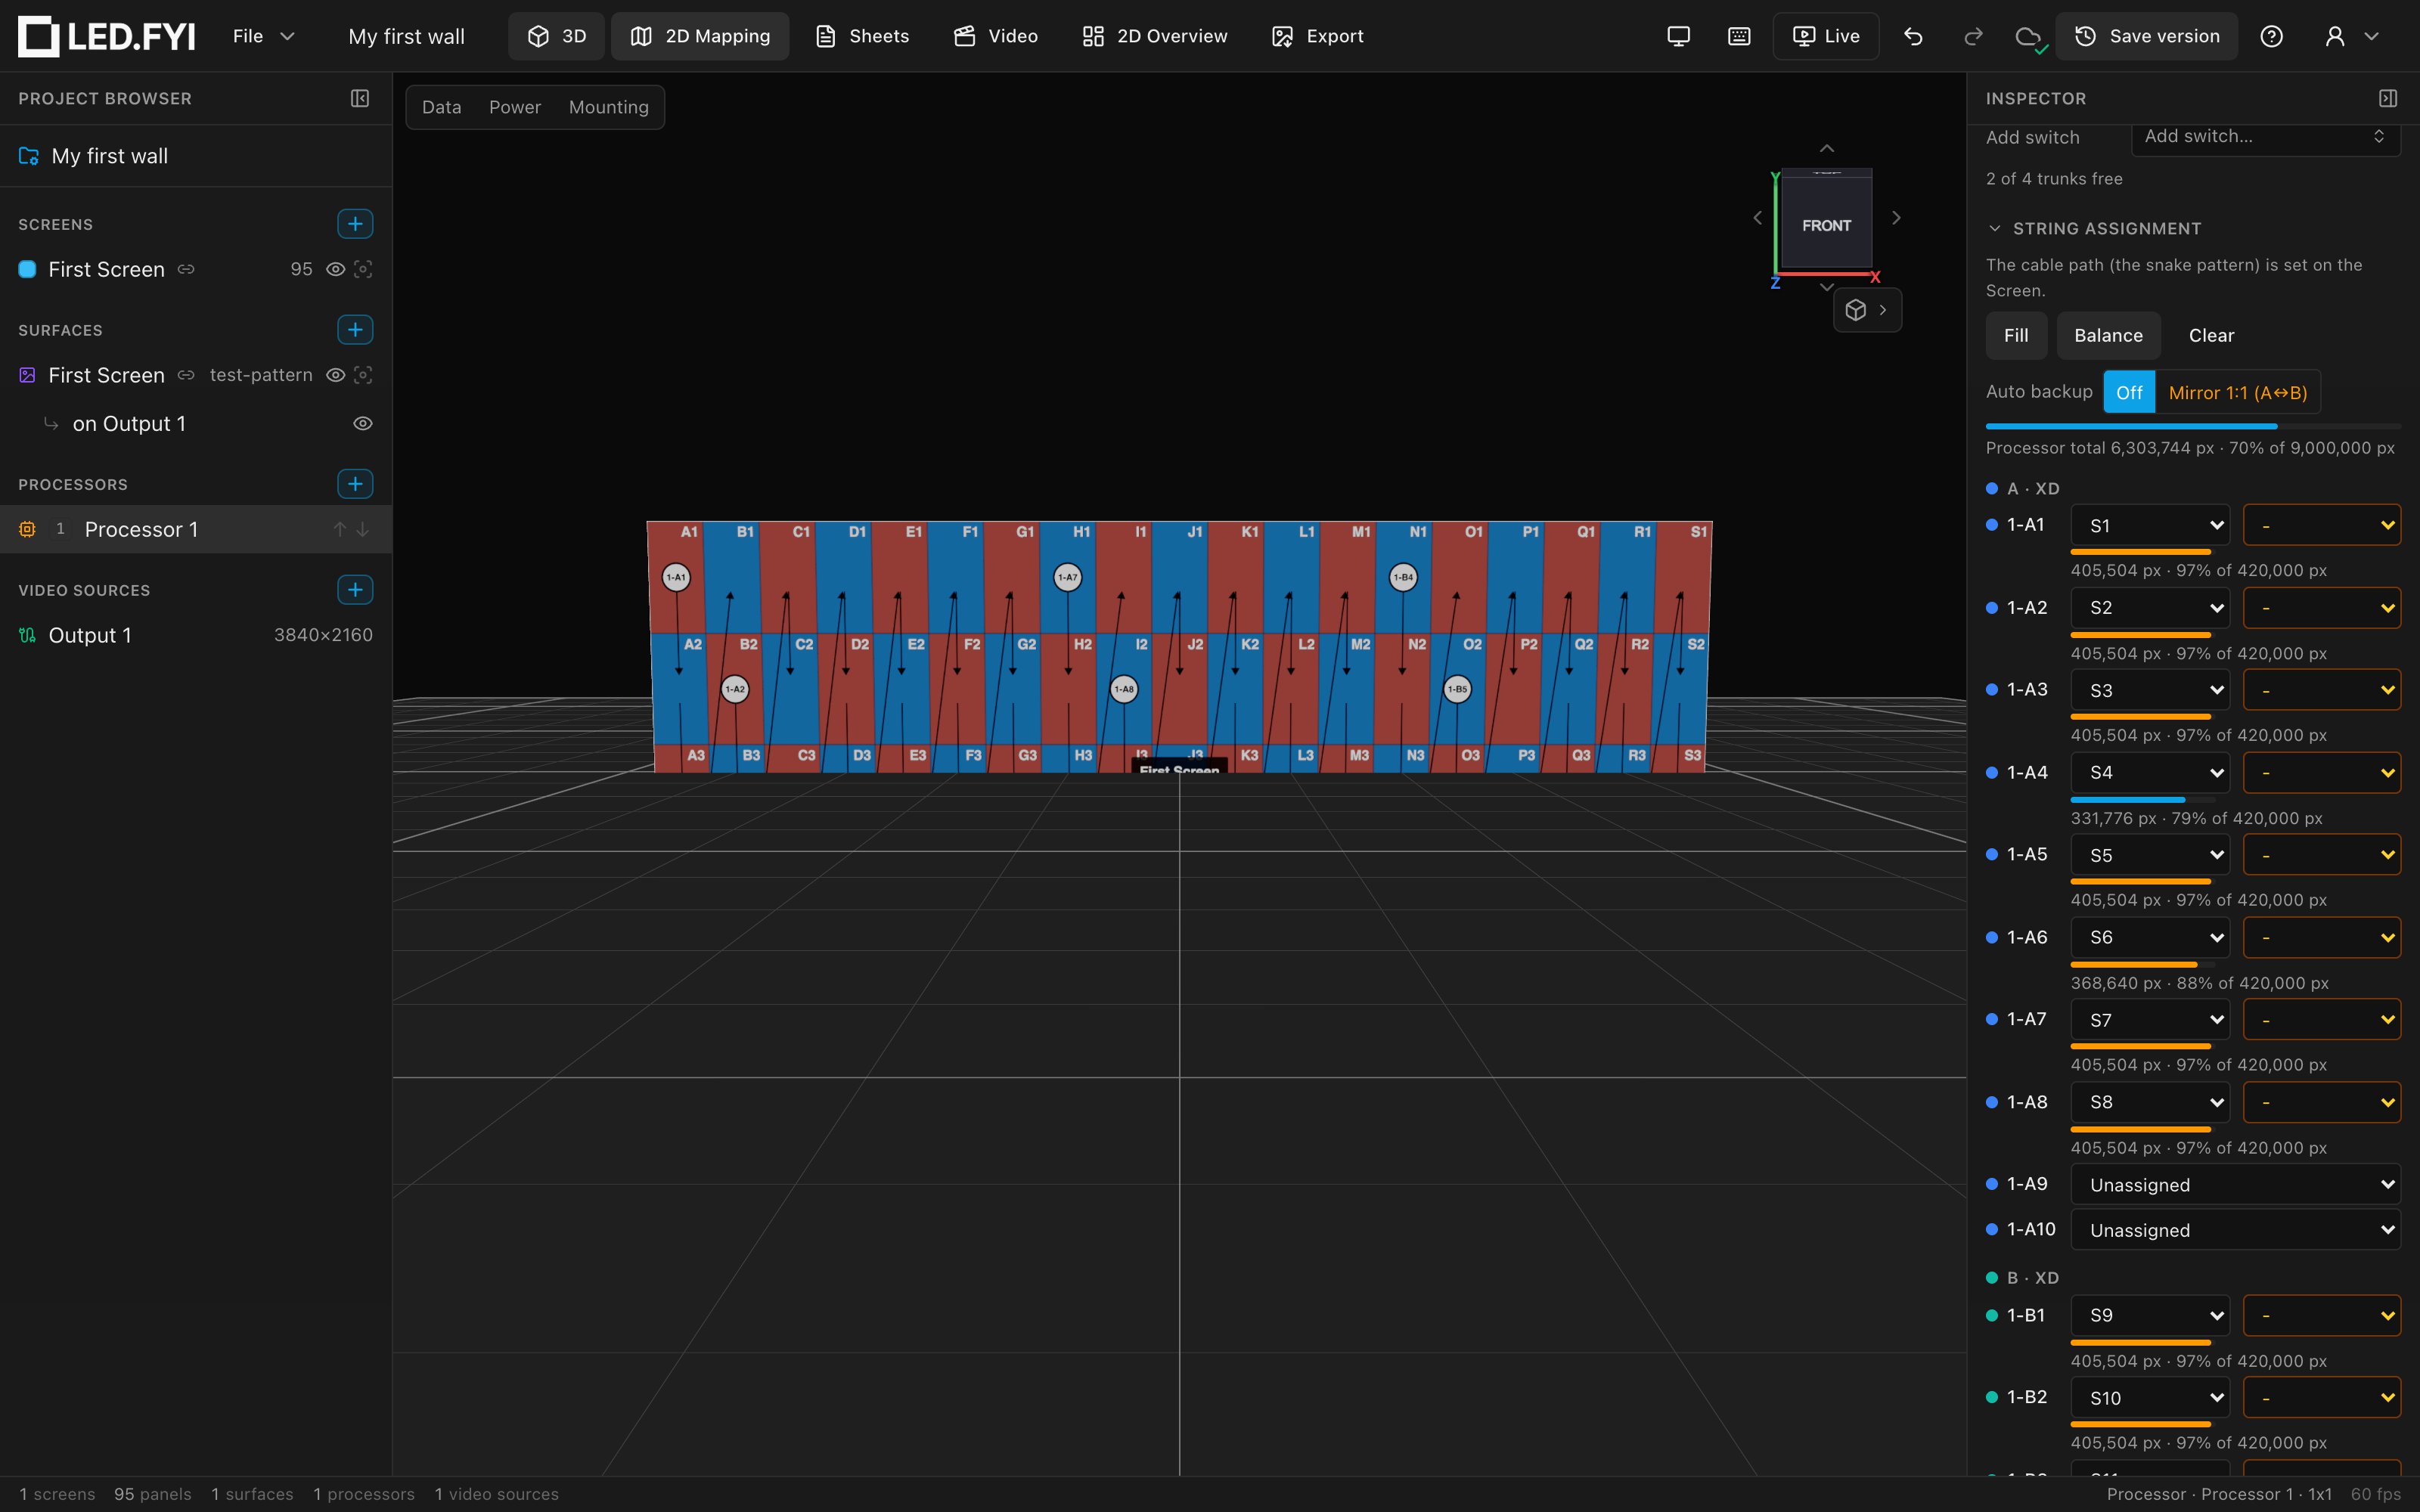Click the monitor display icon in toolbar
The height and width of the screenshot is (1512, 2420).
1679,36
